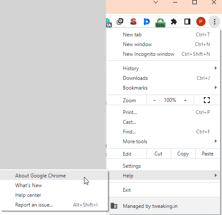
Task: Click the chain-link extension icon
Action: 120,22
